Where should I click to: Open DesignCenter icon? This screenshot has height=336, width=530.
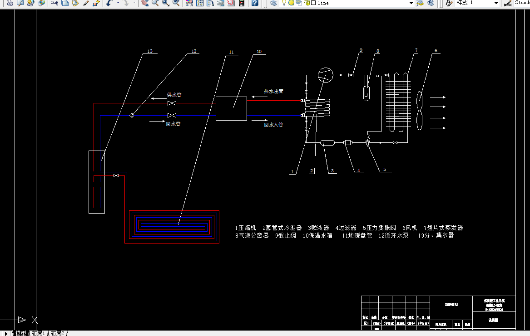pyautogui.click(x=200, y=3)
